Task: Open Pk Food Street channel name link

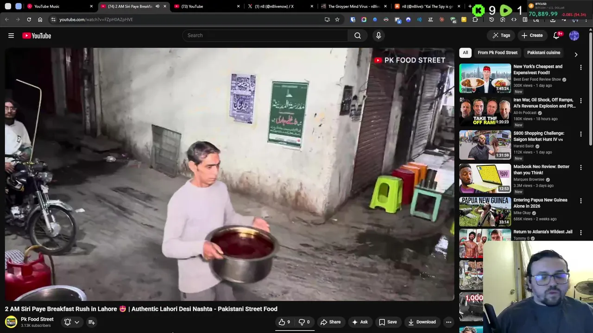Action: click(37, 319)
